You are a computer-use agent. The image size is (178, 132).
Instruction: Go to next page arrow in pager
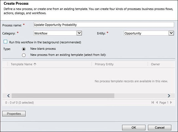coord(171,103)
